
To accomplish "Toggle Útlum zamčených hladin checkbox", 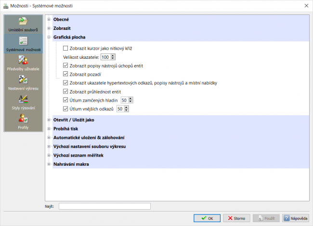I will pyautogui.click(x=65, y=100).
